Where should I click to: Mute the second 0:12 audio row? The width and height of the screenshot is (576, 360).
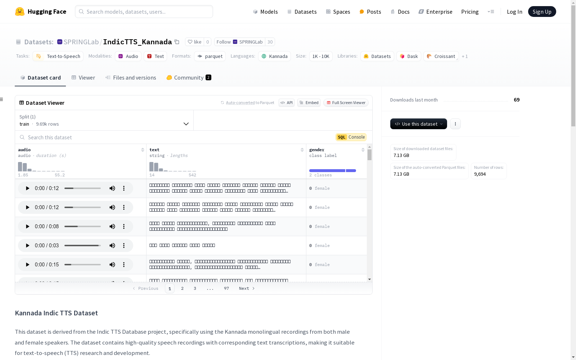coord(112,207)
